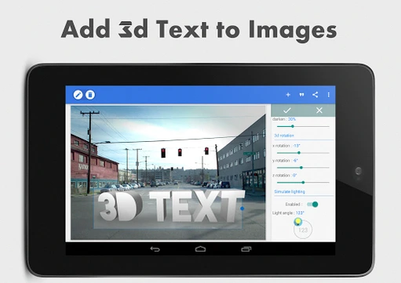This screenshot has height=283, width=401.
Task: Tap the share icon
Action: tap(315, 95)
